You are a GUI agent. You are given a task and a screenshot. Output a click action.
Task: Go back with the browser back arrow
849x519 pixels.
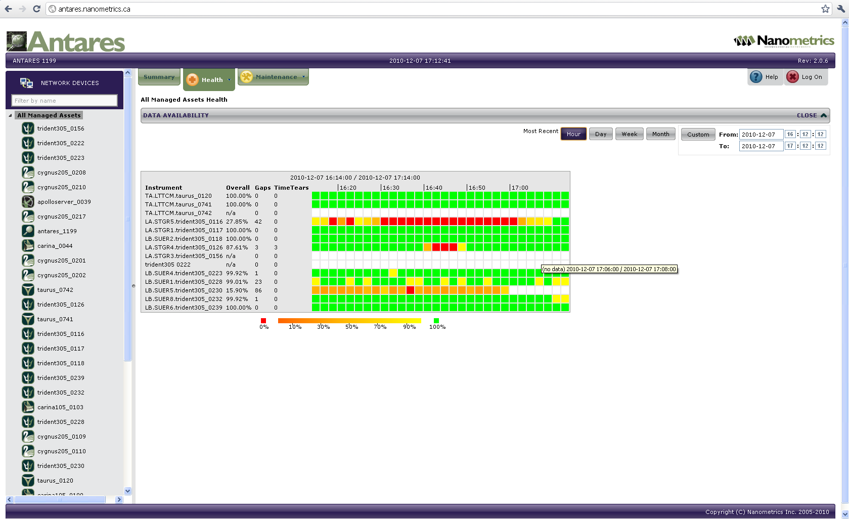[x=8, y=9]
